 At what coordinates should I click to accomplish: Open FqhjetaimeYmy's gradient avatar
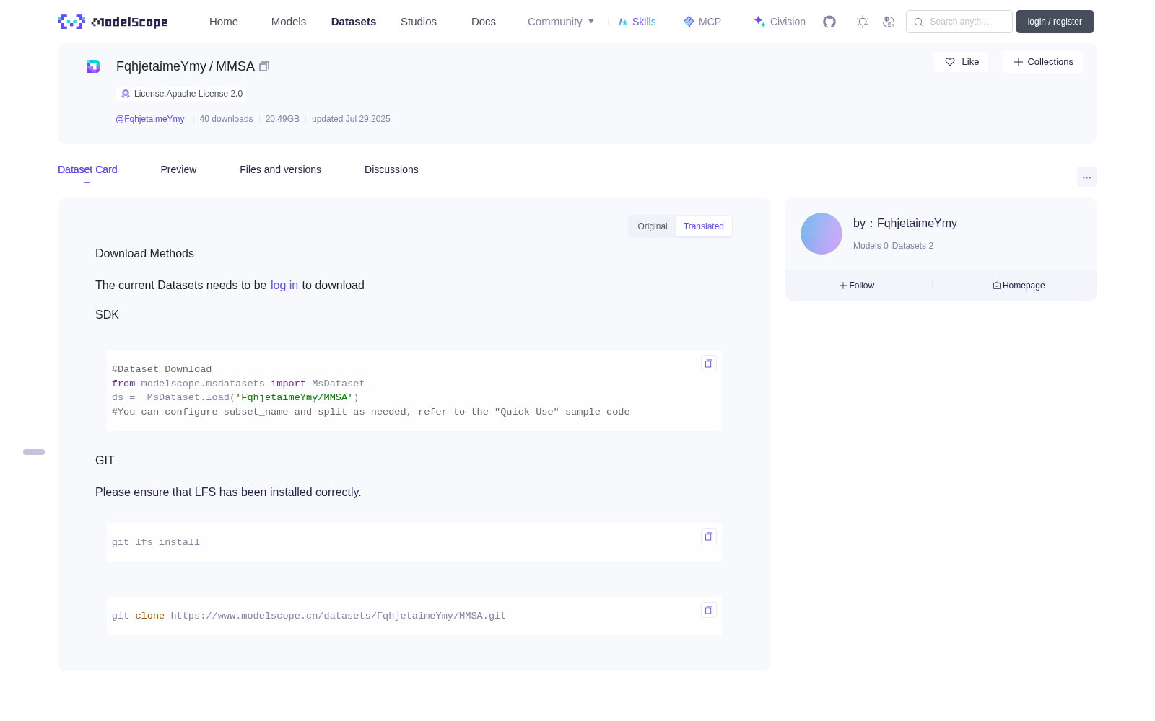[x=821, y=234]
